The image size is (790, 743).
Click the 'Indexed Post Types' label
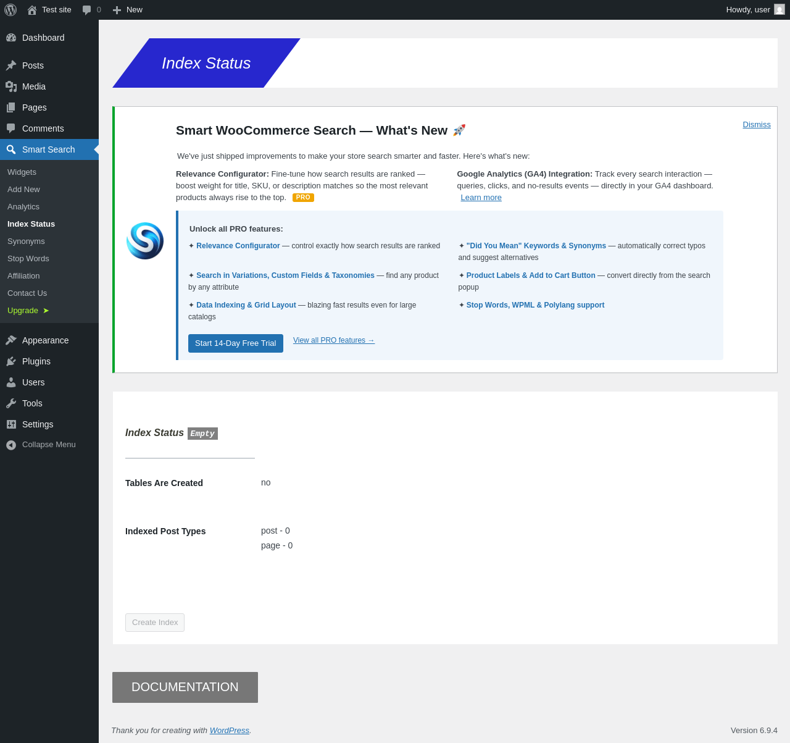pos(165,531)
